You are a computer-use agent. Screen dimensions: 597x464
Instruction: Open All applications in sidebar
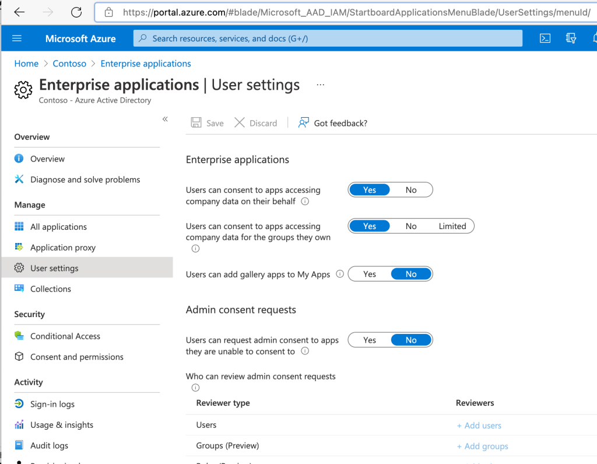click(58, 227)
